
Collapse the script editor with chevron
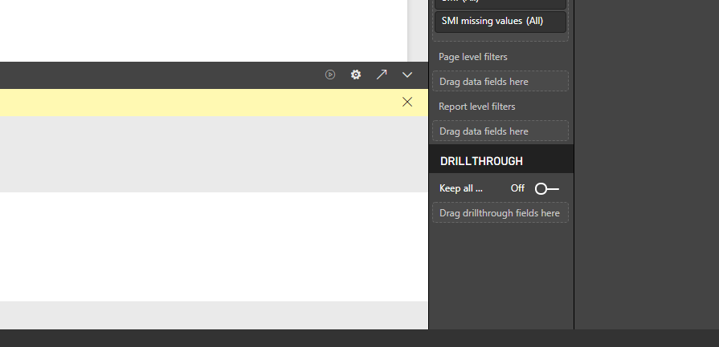click(407, 75)
